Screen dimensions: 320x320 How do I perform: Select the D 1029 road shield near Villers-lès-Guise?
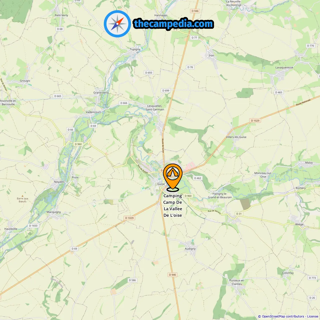pyautogui.click(x=255, y=120)
